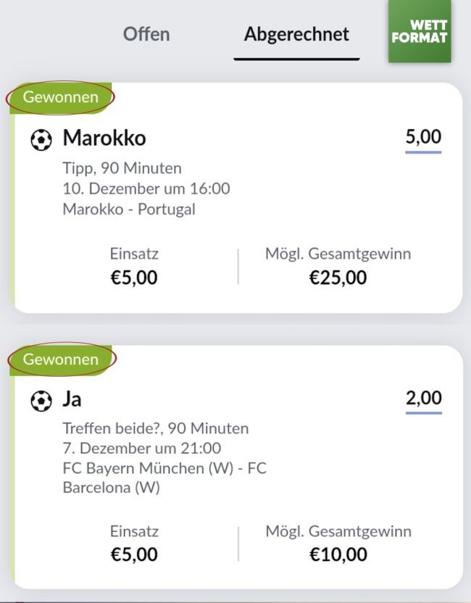This screenshot has height=603, width=471.
Task: Click the 10. Dezember um 16:00 date
Action: [x=146, y=189]
